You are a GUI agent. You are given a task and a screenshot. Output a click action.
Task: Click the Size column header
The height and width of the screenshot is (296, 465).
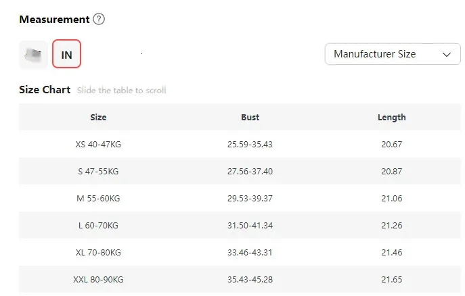(98, 117)
